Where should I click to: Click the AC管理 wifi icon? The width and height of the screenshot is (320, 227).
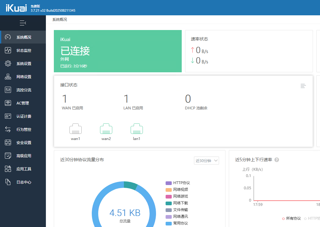(x=8, y=103)
